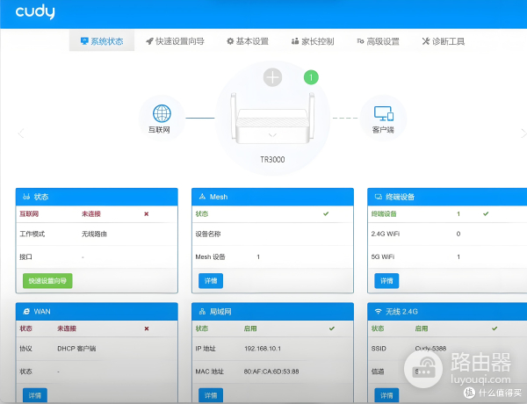
Task: Click the Internet globe icon
Action: [162, 114]
